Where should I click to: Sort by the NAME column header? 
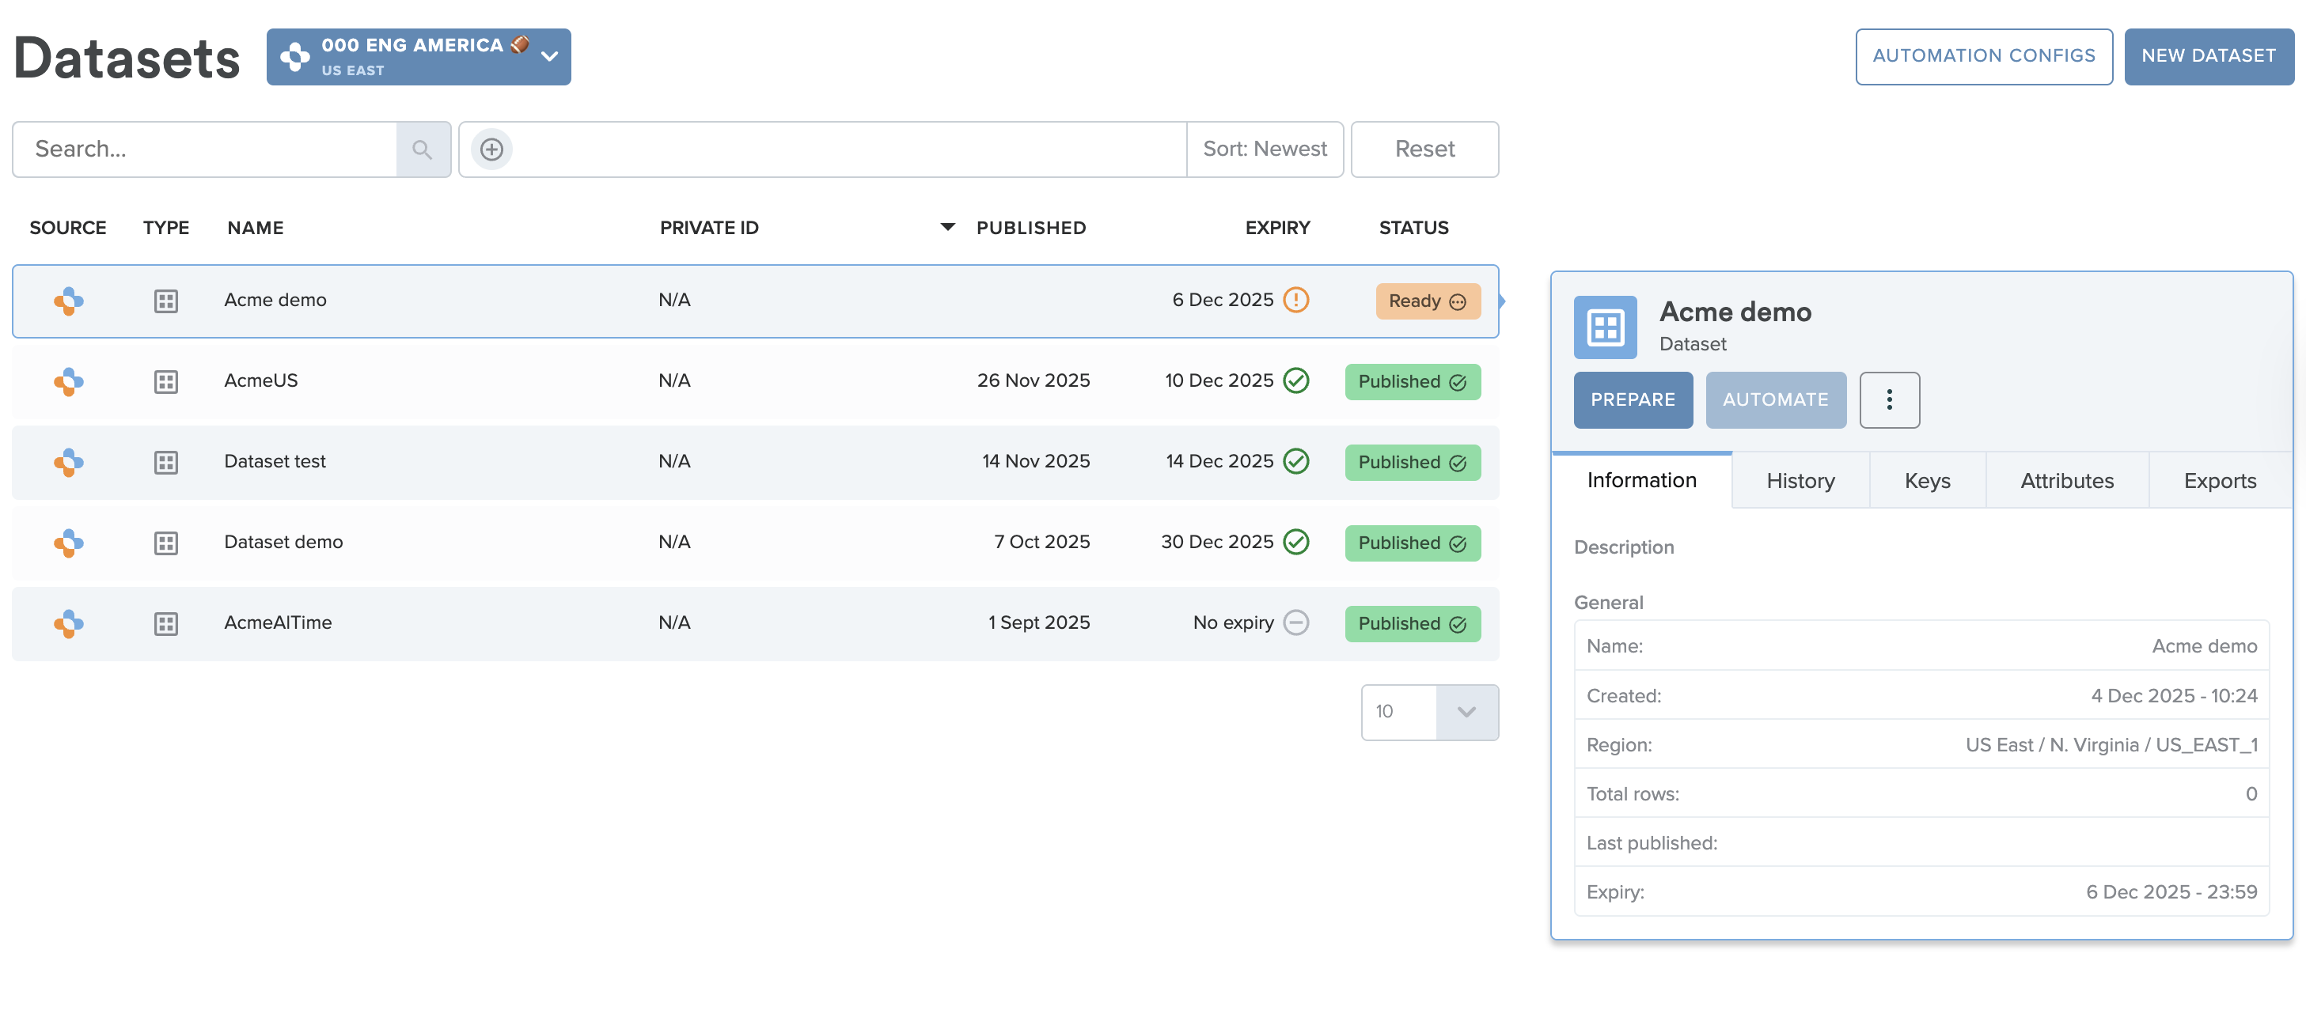pos(255,228)
